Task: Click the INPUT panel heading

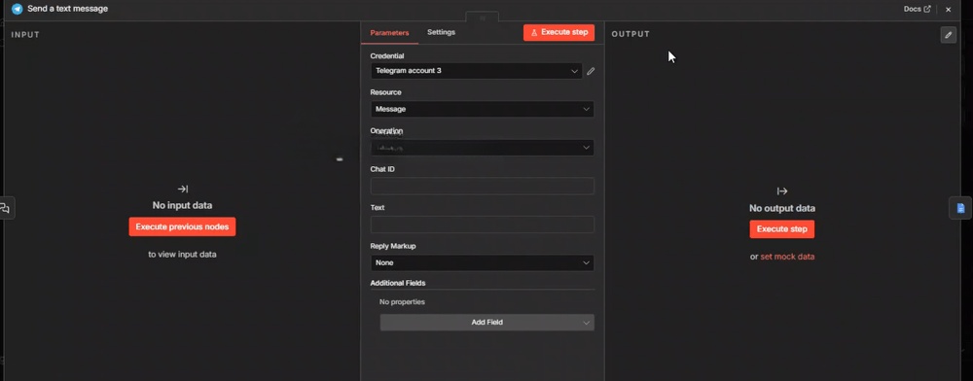Action: point(25,35)
